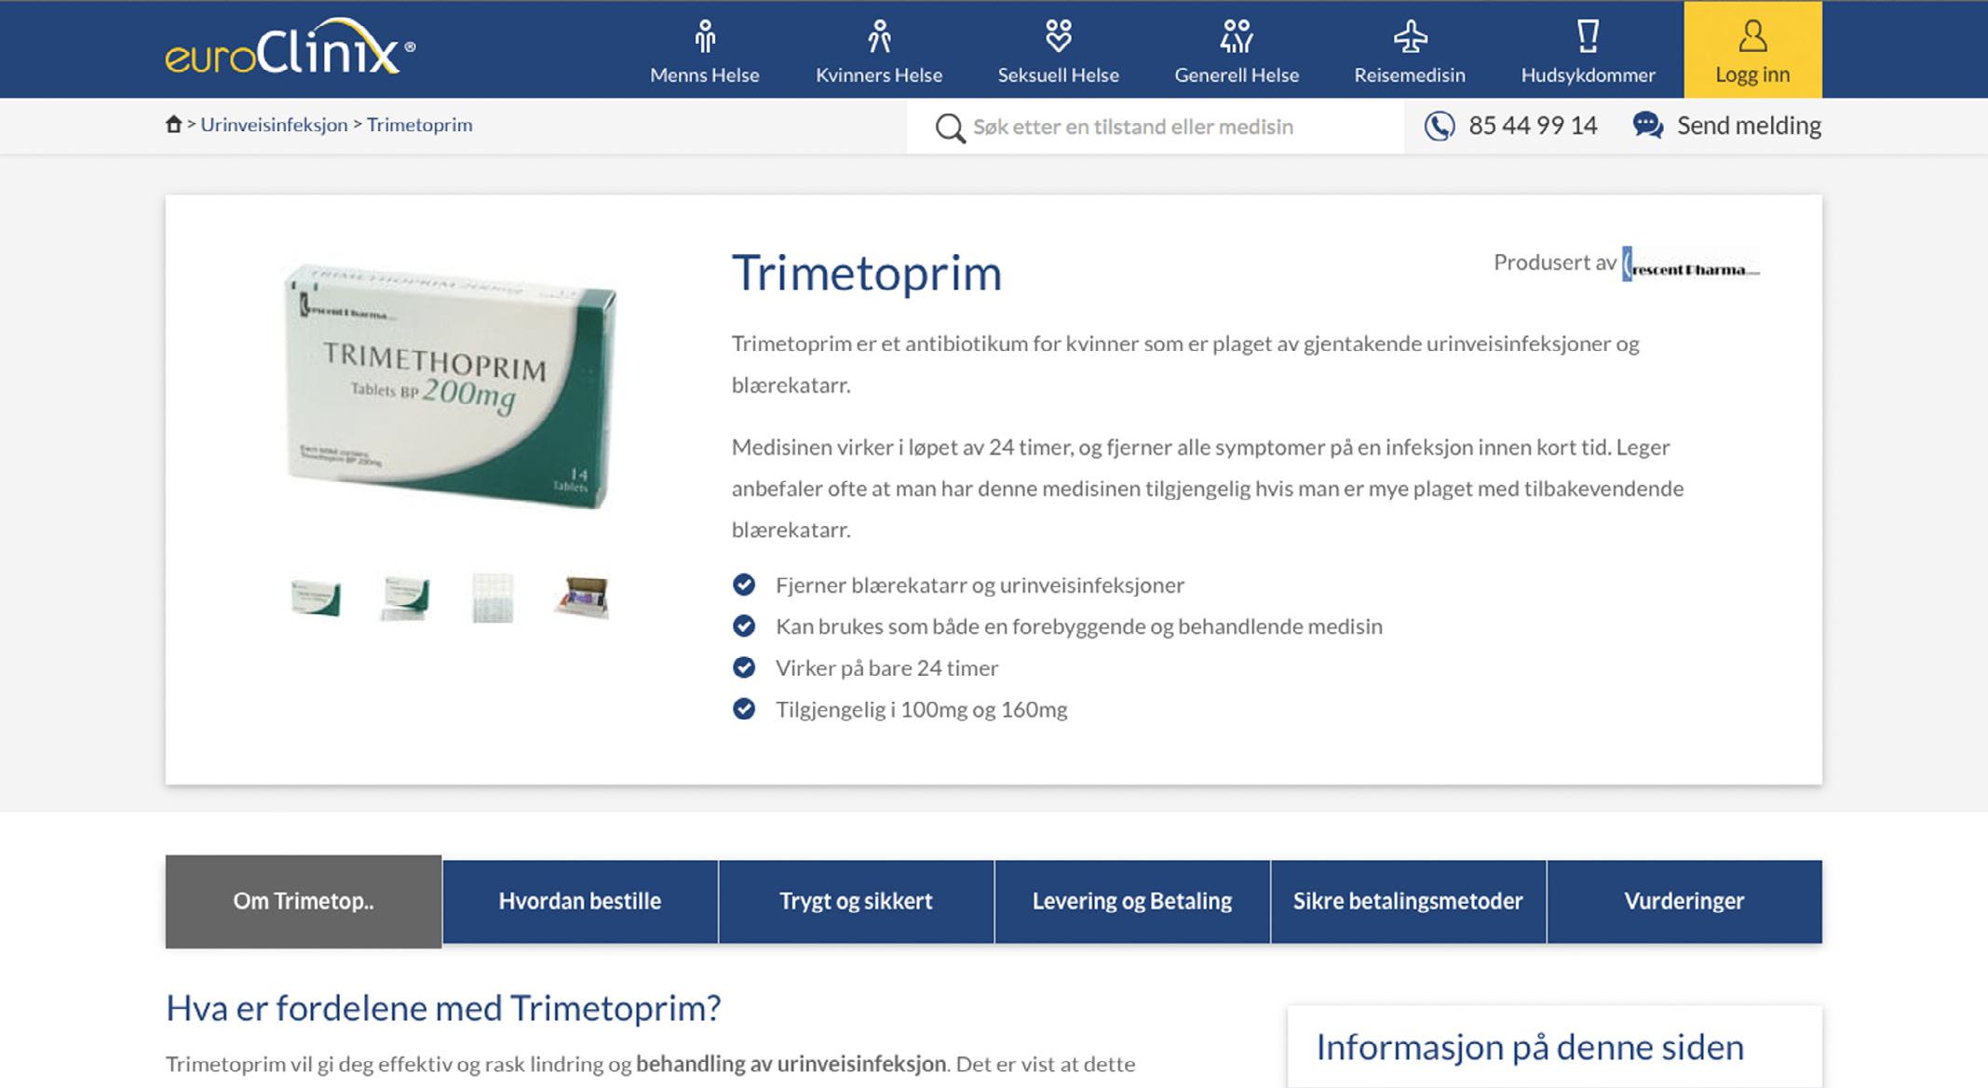This screenshot has height=1088, width=1988.
Task: Click the home icon in breadcrumb
Action: coord(173,125)
